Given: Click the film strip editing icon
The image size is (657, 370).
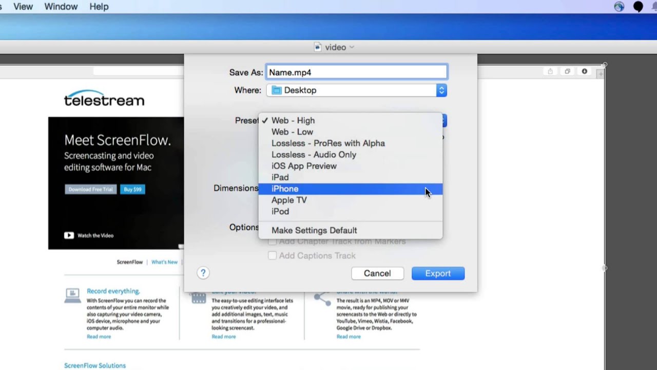Looking at the screenshot, I should (199, 298).
